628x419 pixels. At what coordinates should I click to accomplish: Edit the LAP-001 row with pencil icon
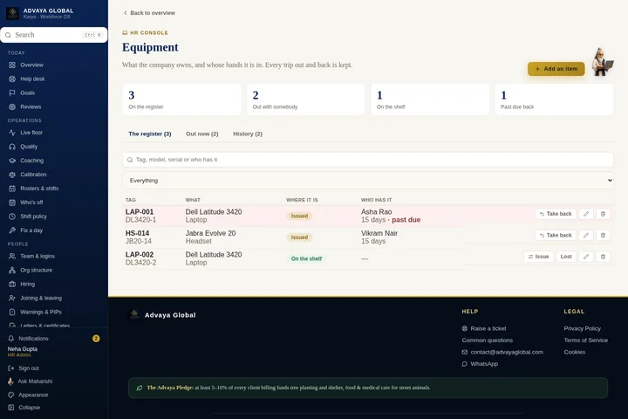(586, 214)
